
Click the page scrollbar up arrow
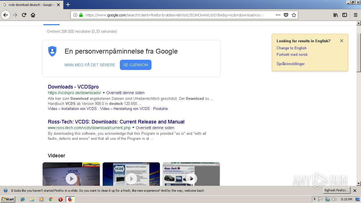pos(359,23)
